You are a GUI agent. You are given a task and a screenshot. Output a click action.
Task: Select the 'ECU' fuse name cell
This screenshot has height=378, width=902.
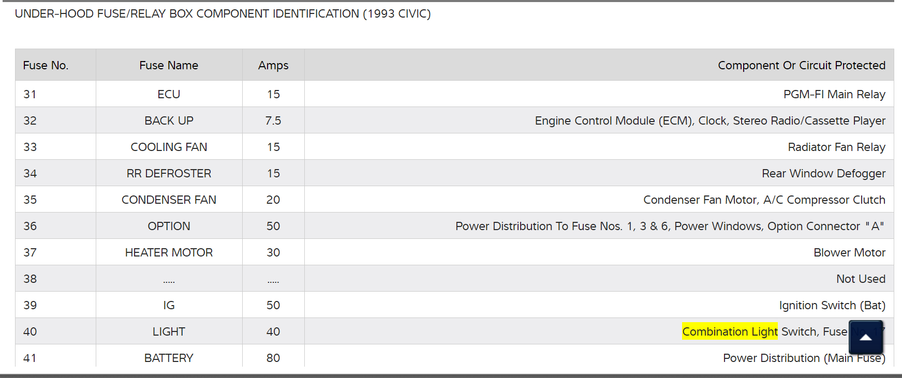pos(169,94)
